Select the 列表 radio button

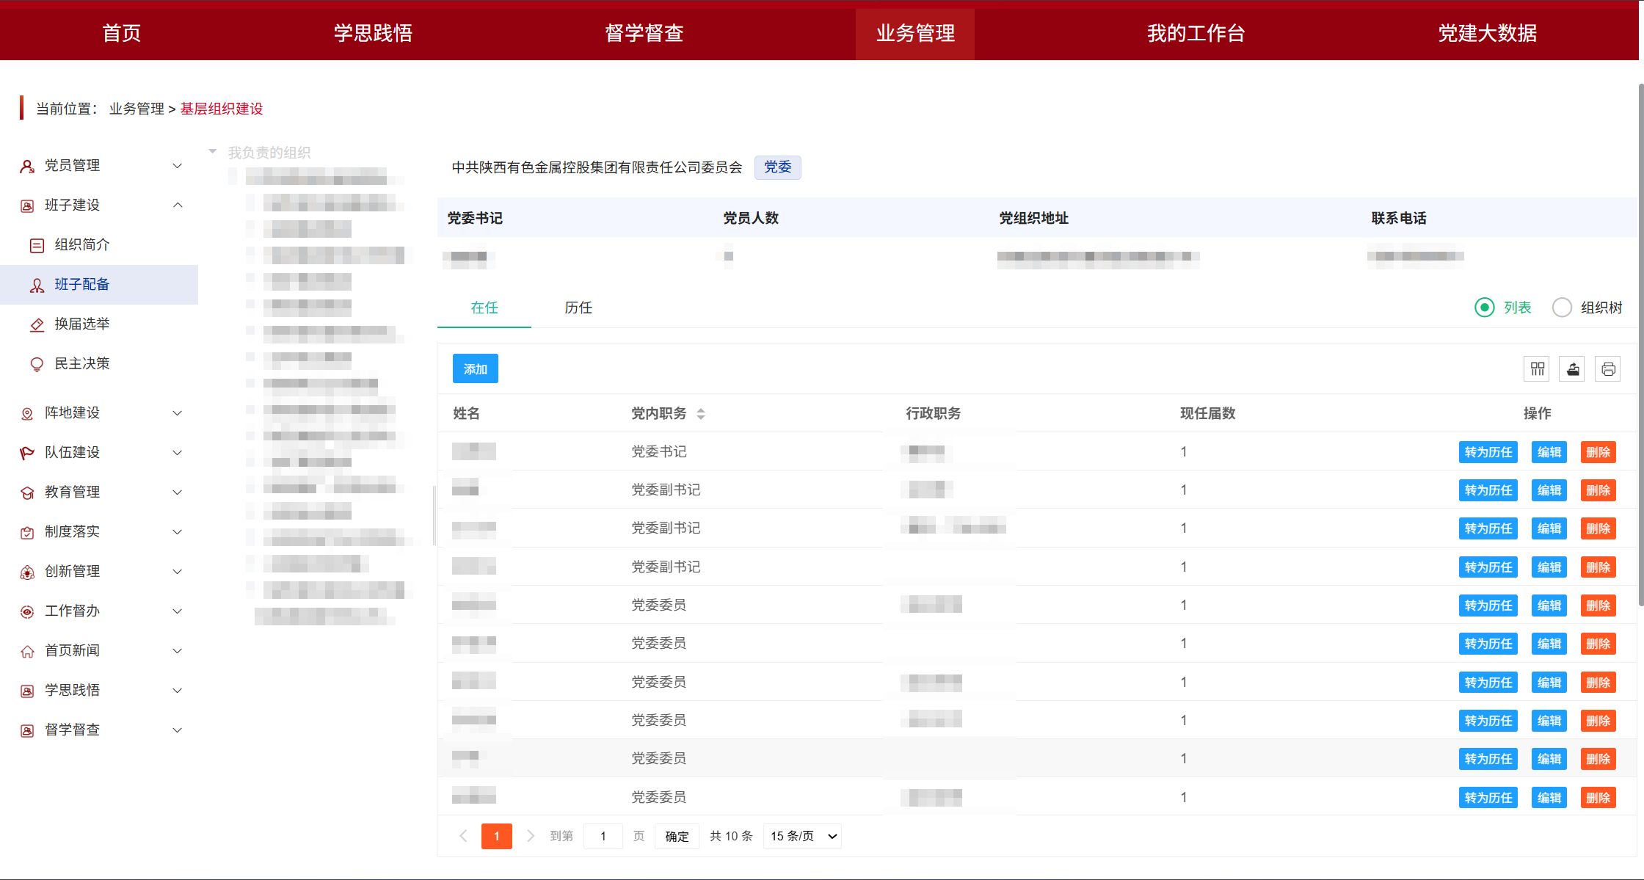click(1485, 308)
